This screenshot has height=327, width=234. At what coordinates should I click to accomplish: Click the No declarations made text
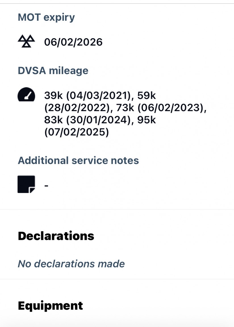click(x=71, y=264)
